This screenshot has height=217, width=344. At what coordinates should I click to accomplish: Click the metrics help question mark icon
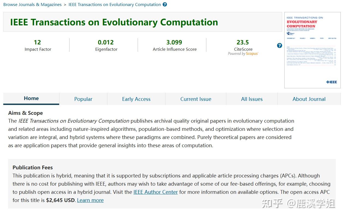click(x=279, y=46)
